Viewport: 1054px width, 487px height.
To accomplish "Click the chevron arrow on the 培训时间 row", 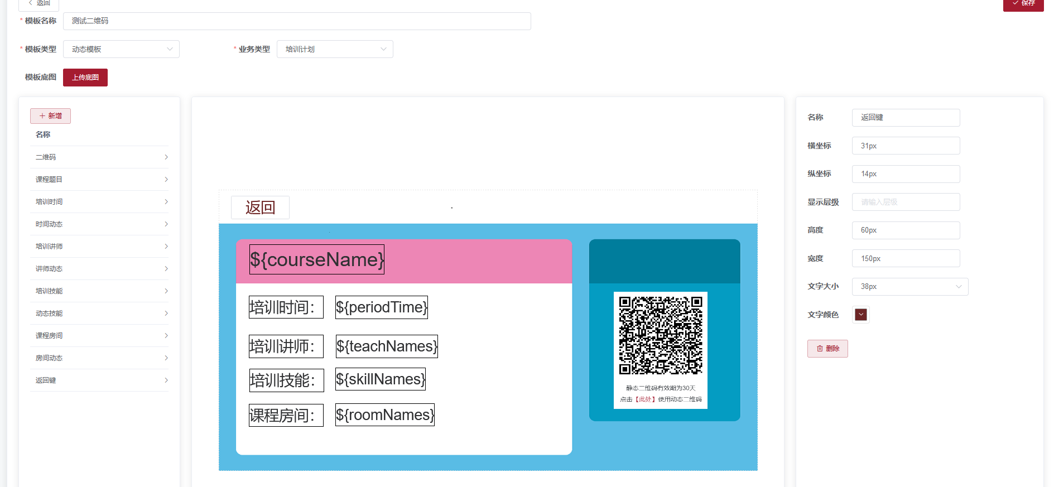I will pos(166,202).
